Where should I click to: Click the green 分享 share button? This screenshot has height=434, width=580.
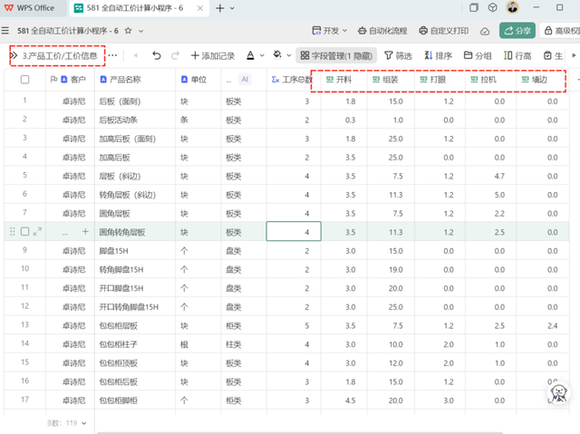tap(517, 30)
